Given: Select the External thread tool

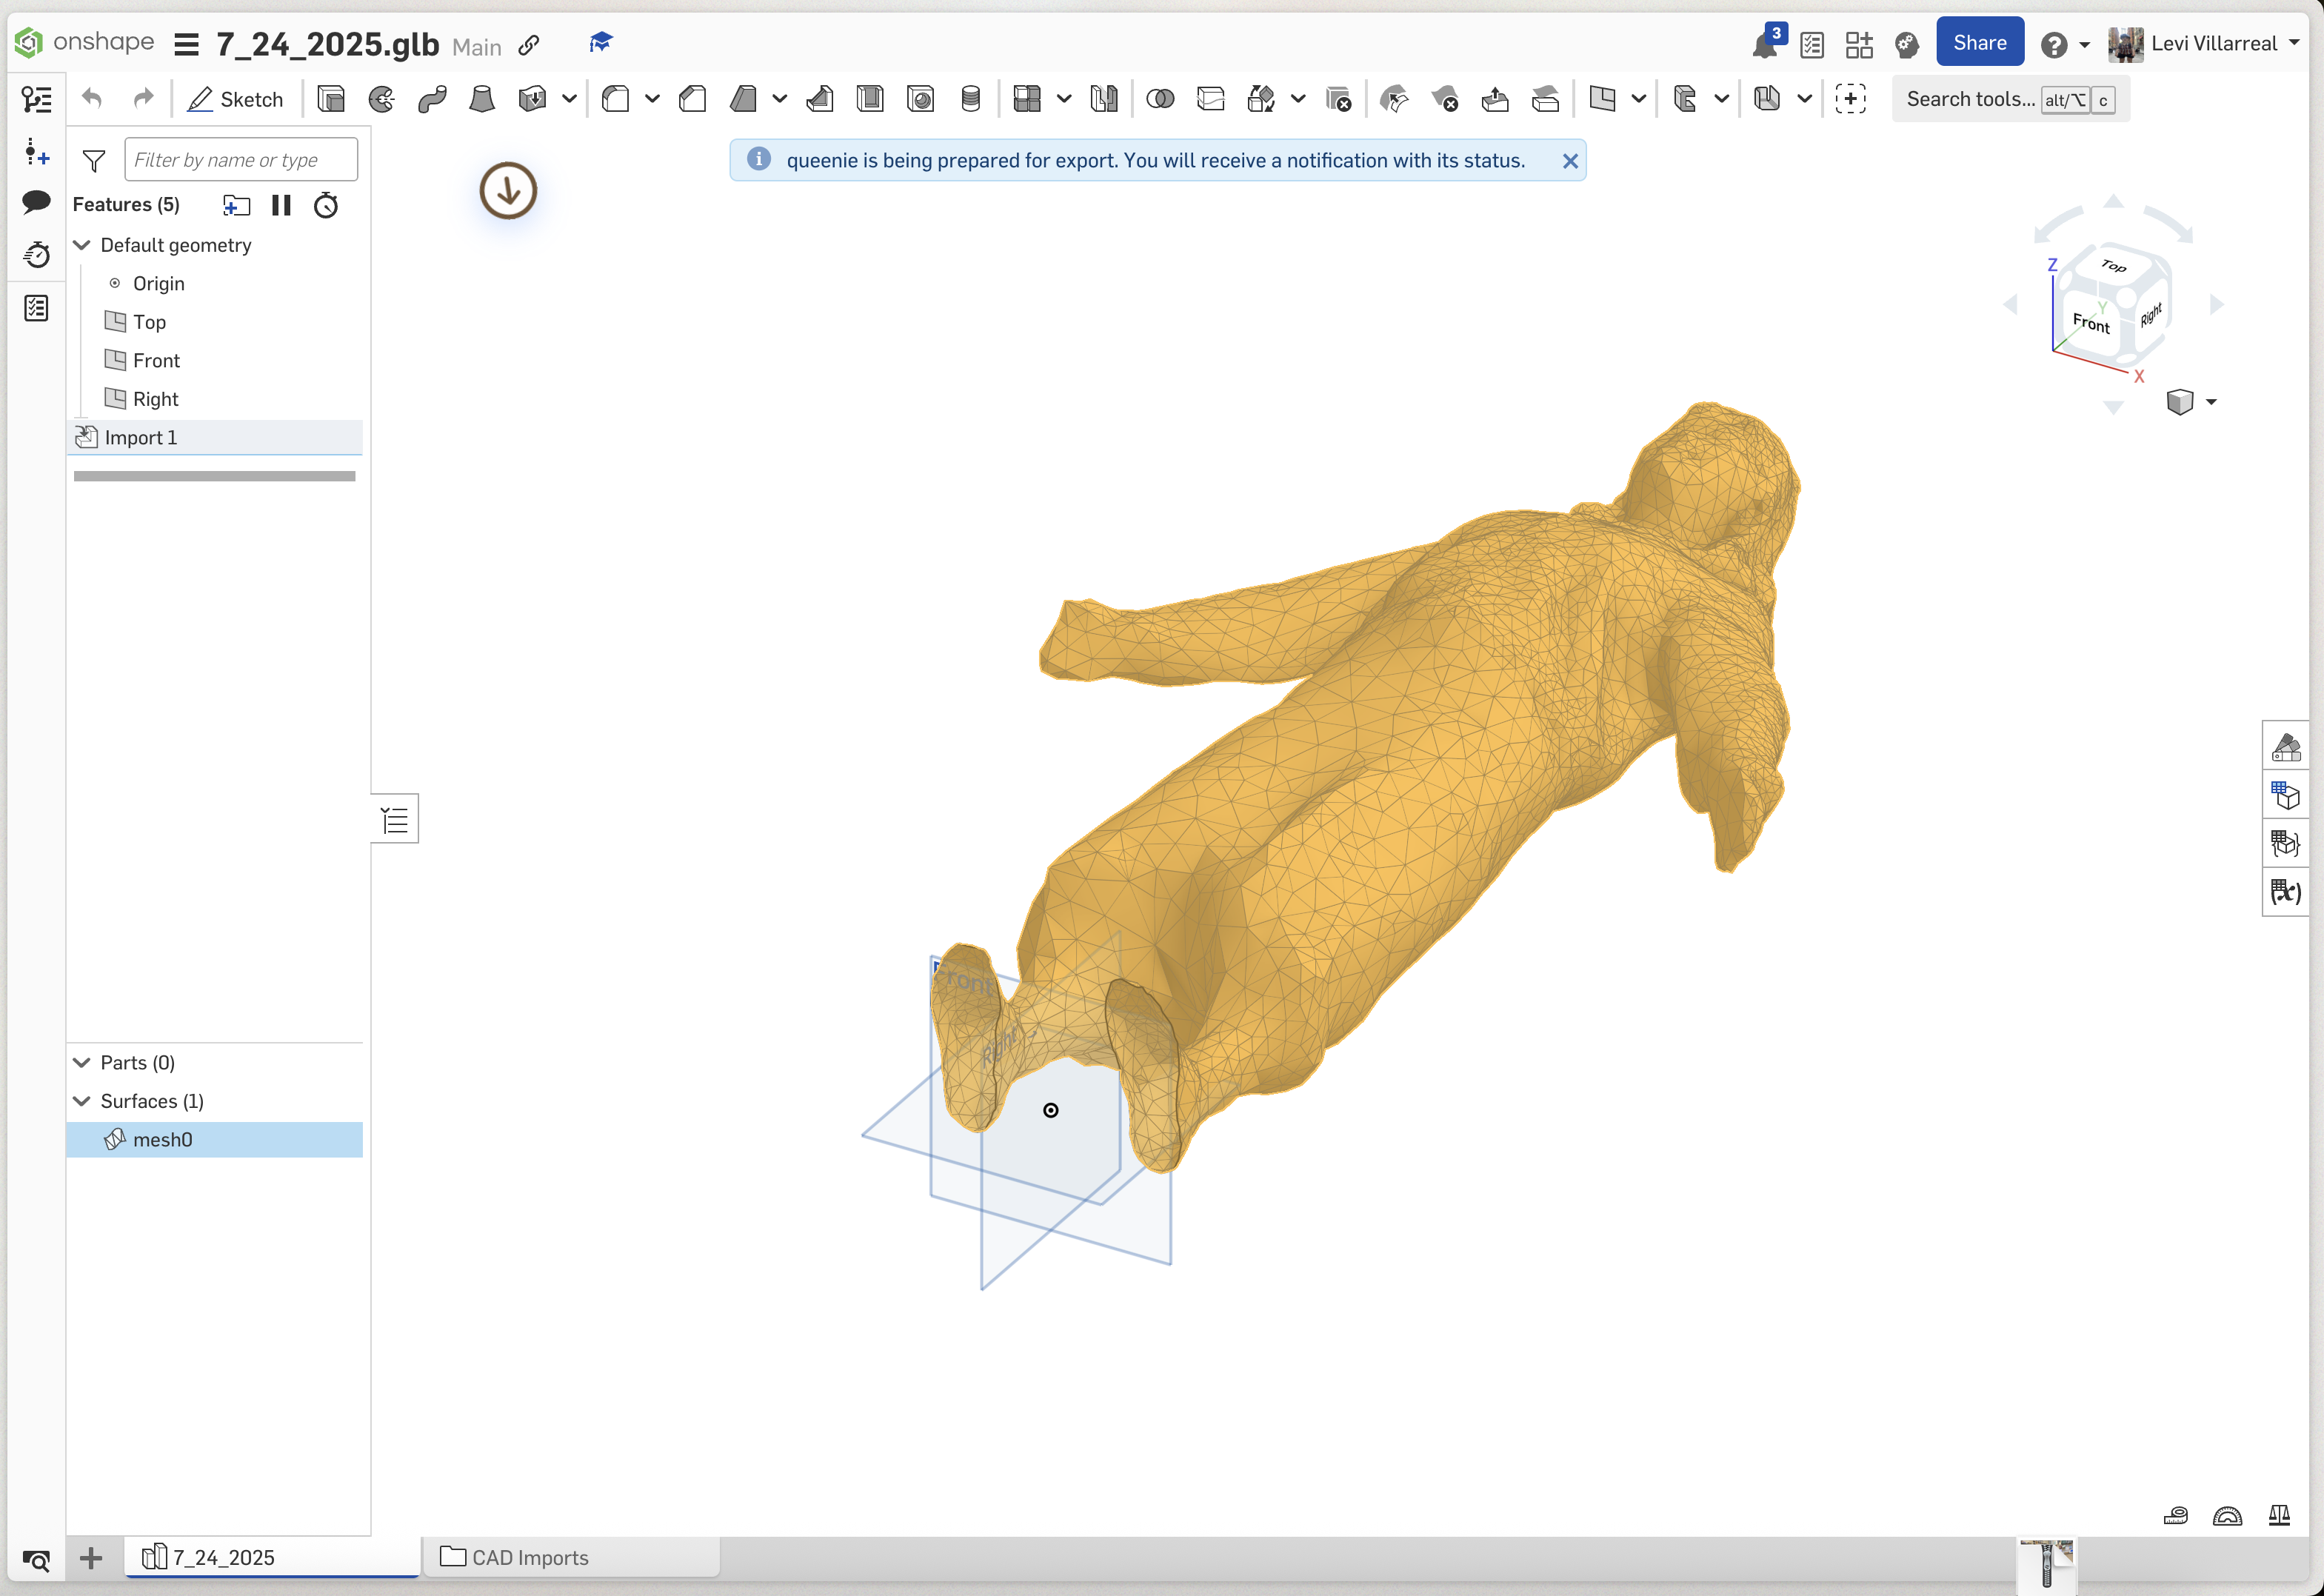Looking at the screenshot, I should tap(970, 99).
